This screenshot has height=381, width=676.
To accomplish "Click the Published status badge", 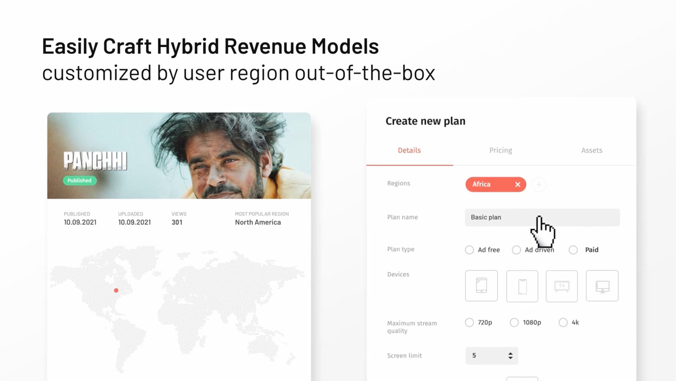I will [x=79, y=180].
